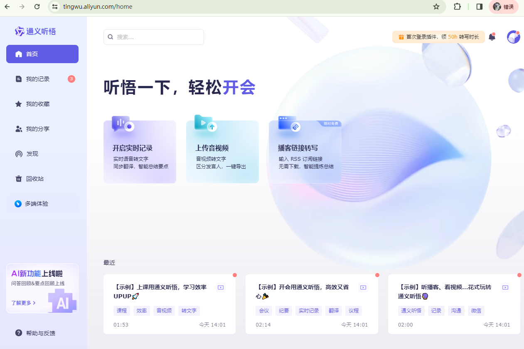524x349 pixels.
Task: Click the 转文字 tag
Action: coord(189,310)
